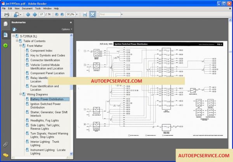This screenshot has height=162, width=233.
Task: Open Interior Lighting: Trunk Lighting bookmark
Action: pyautogui.click(x=45, y=143)
